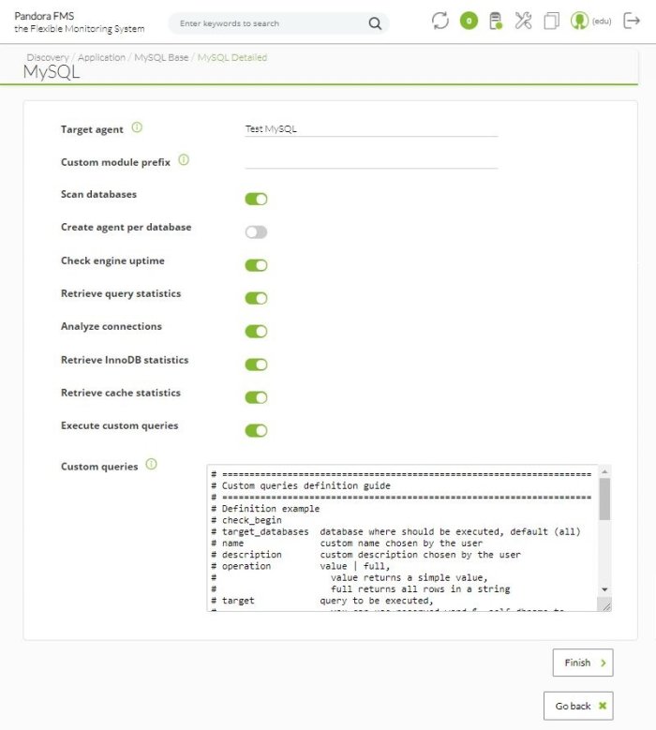Show Custom queries info icon

tap(151, 464)
